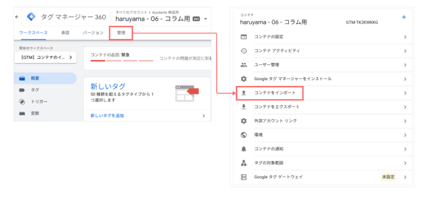Click the hierarchy icon for タグの対象範囲
427x197 pixels.
(x=244, y=163)
